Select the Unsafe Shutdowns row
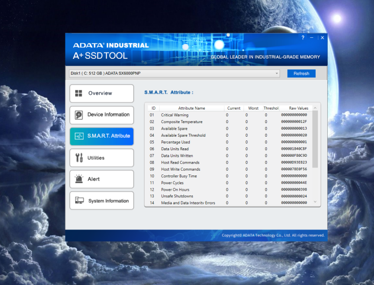Screen dimensions: 374x285 click(x=230, y=196)
